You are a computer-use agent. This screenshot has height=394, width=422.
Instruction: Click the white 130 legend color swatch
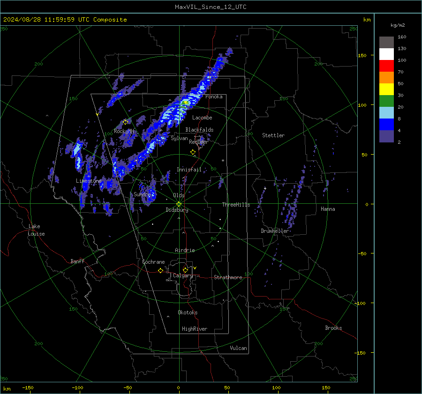[386, 54]
